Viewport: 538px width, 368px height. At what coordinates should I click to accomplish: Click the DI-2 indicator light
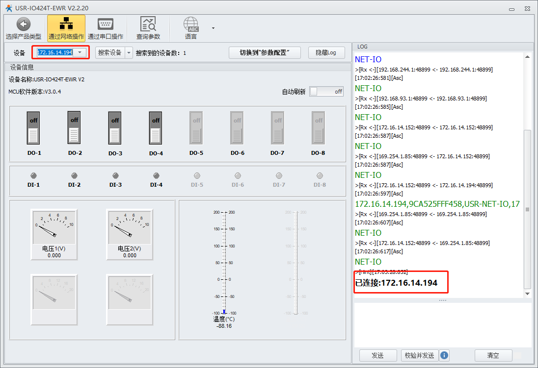[x=74, y=176]
